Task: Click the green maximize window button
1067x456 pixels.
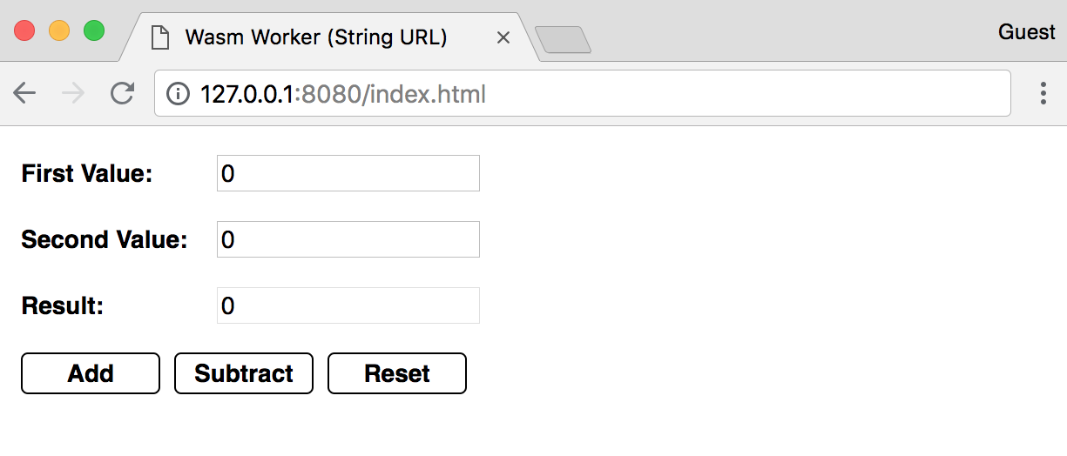Action: point(94,30)
